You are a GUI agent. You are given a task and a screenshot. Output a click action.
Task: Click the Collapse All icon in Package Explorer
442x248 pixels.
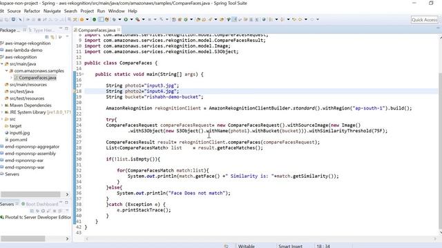[47, 37]
